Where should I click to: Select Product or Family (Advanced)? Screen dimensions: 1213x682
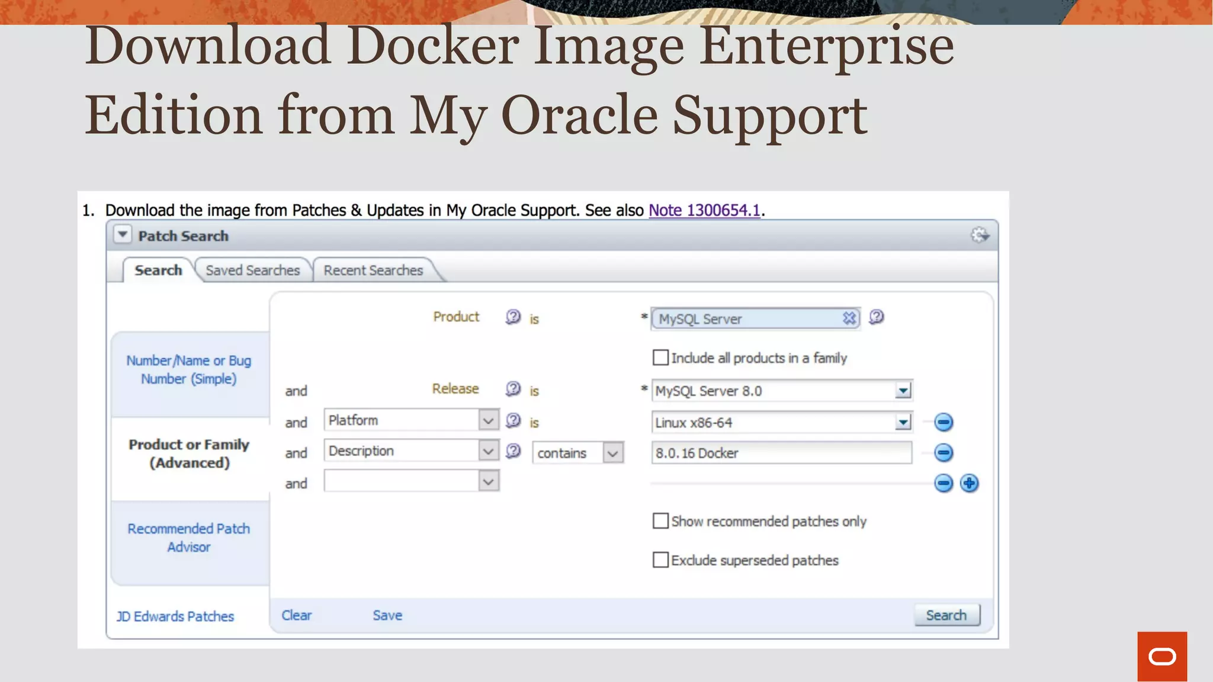pos(189,453)
